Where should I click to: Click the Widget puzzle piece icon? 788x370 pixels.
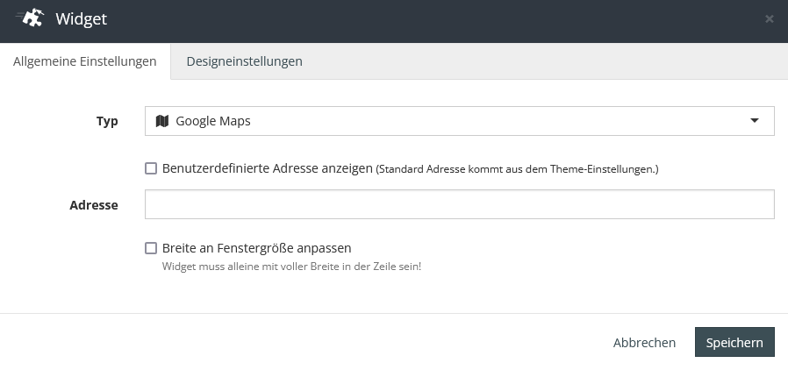pyautogui.click(x=30, y=18)
